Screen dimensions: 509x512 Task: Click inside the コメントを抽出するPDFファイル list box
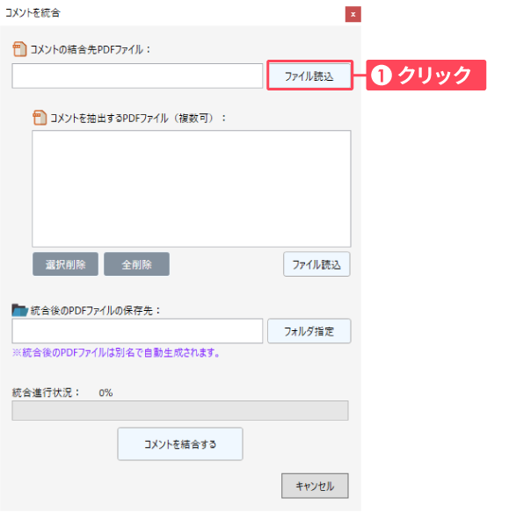192,189
